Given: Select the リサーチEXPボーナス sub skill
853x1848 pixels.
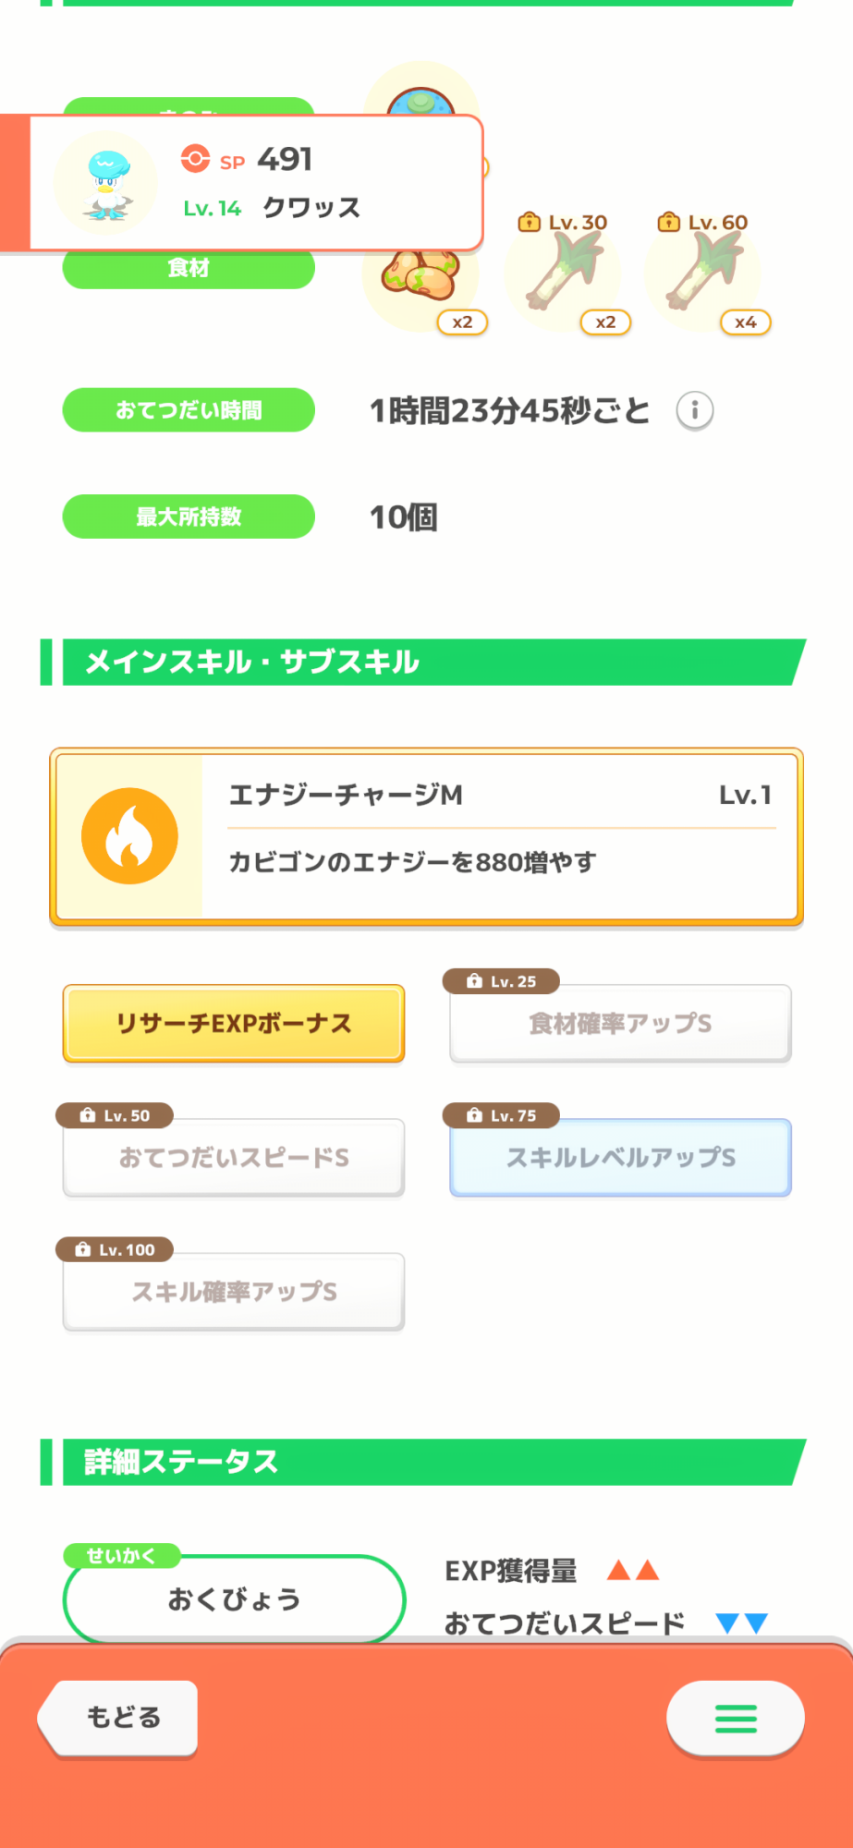Looking at the screenshot, I should 234,1024.
